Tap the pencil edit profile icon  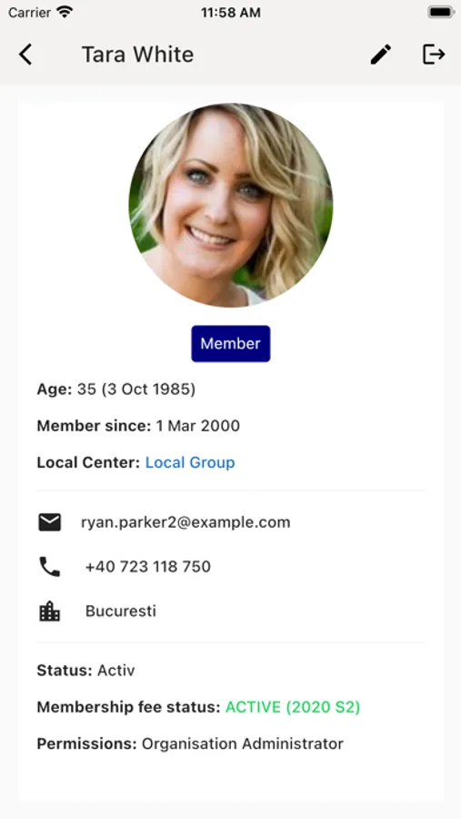(x=381, y=55)
